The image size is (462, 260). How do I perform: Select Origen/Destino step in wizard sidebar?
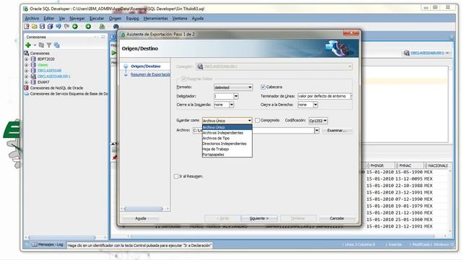click(x=146, y=66)
